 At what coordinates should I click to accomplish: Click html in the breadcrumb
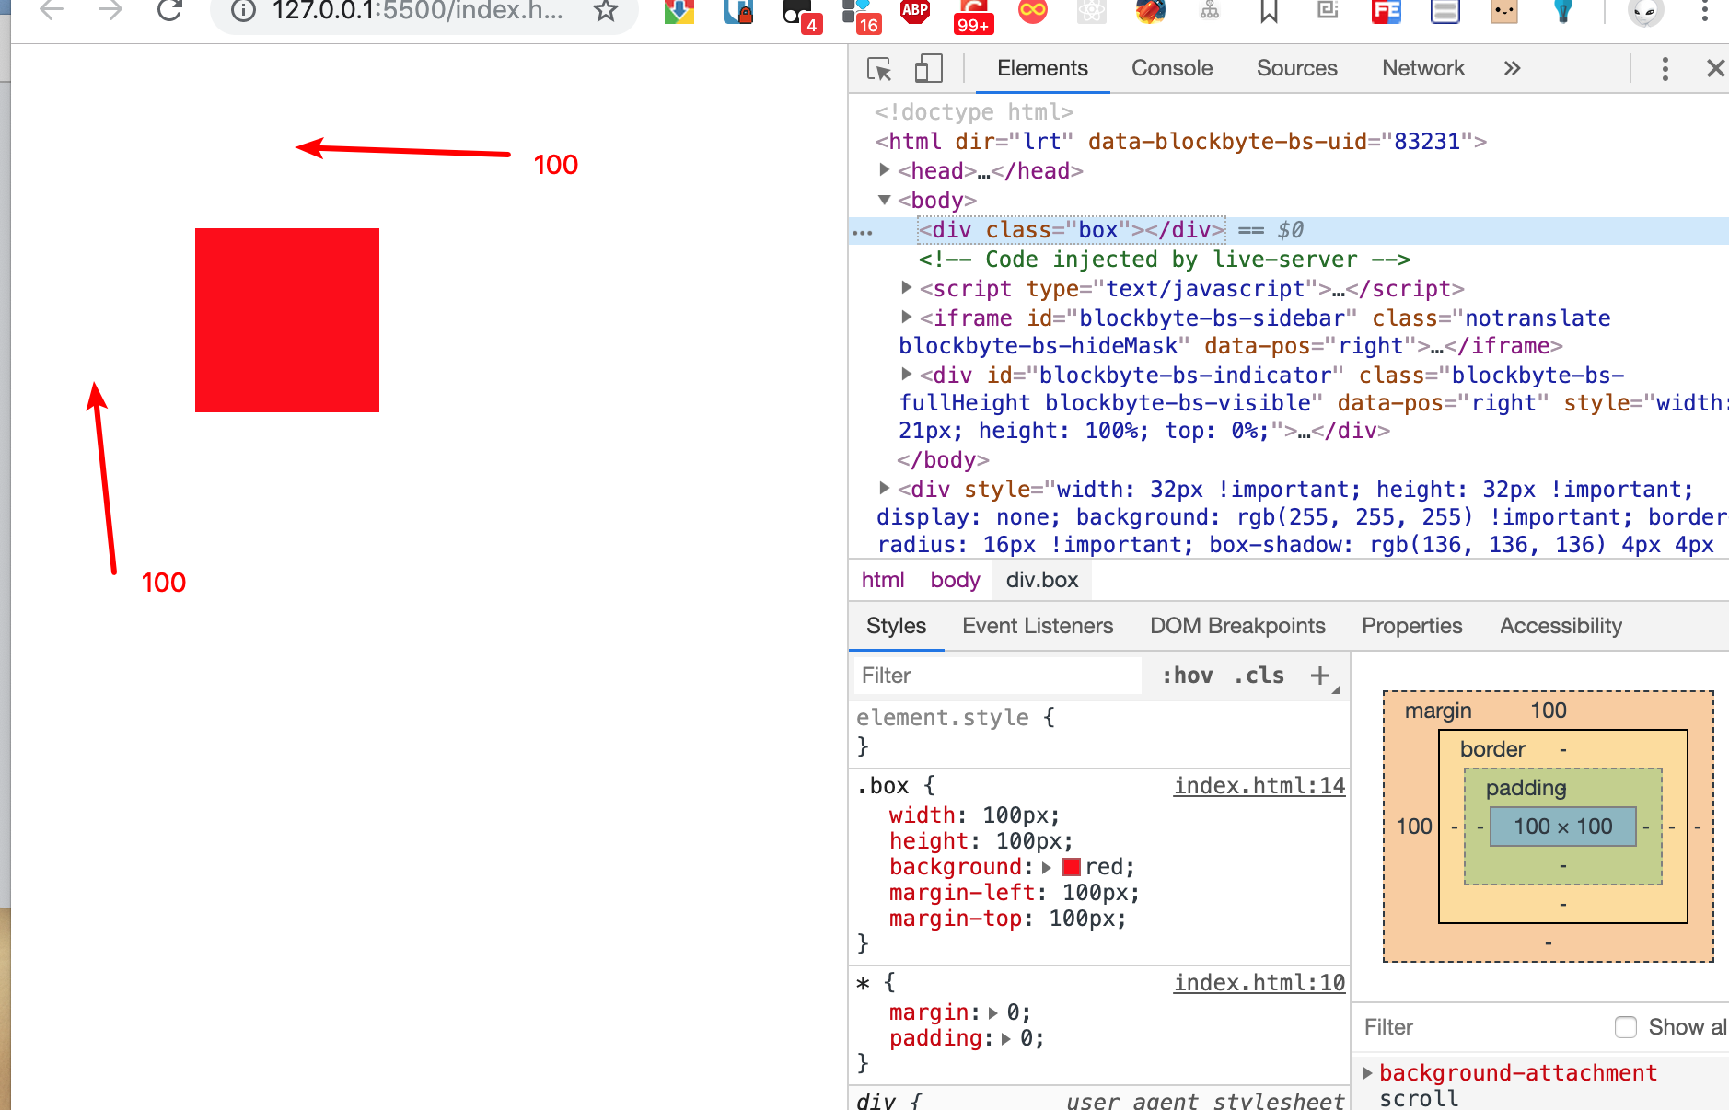883,580
